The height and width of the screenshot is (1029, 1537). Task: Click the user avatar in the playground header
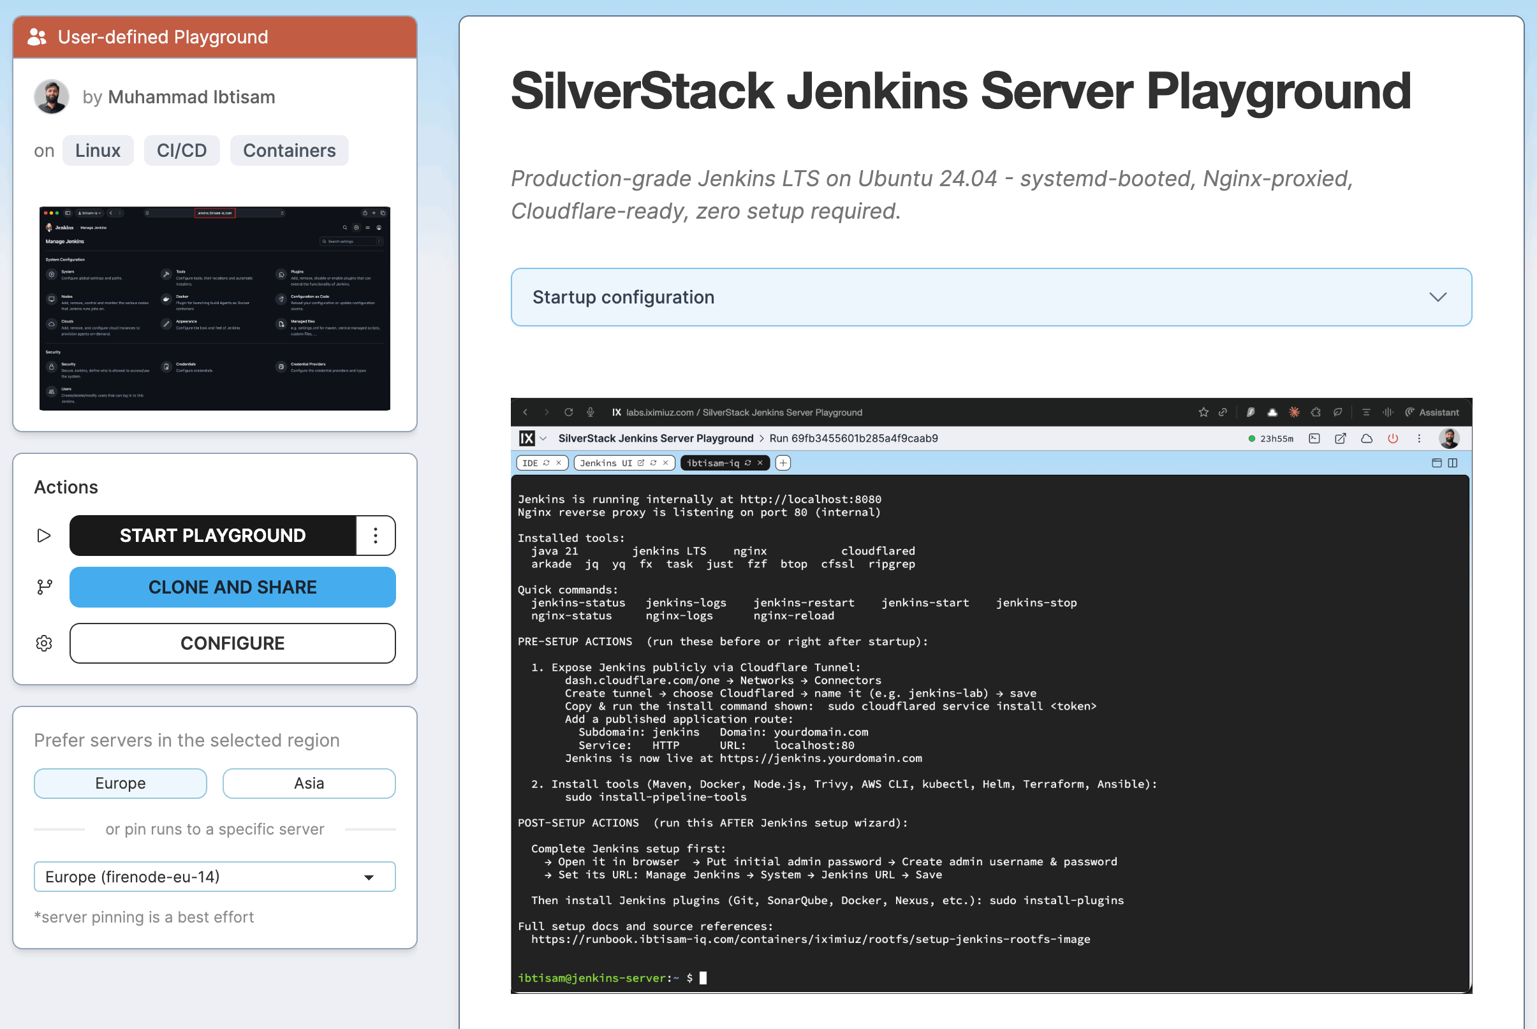point(1449,439)
